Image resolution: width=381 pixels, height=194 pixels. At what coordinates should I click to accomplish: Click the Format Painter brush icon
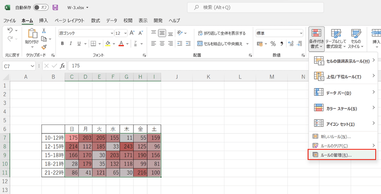44,47
